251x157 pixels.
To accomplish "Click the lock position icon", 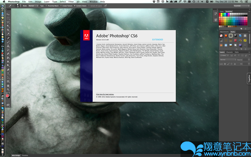I will click(231, 64).
